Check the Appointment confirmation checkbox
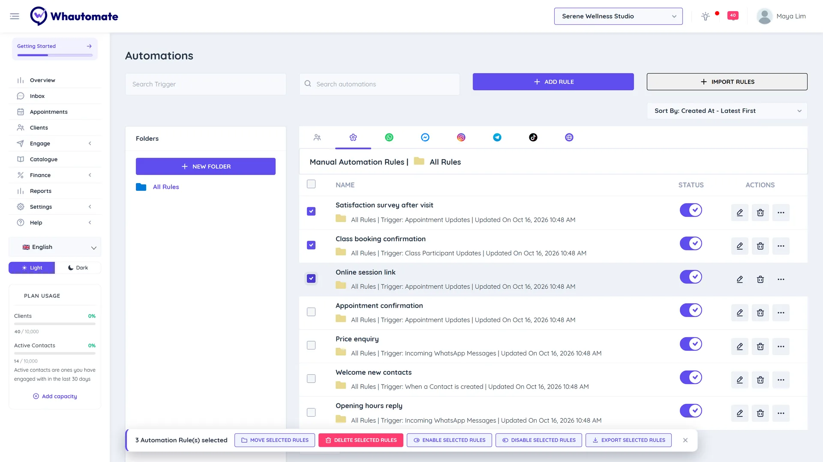Image resolution: width=823 pixels, height=462 pixels. click(311, 312)
